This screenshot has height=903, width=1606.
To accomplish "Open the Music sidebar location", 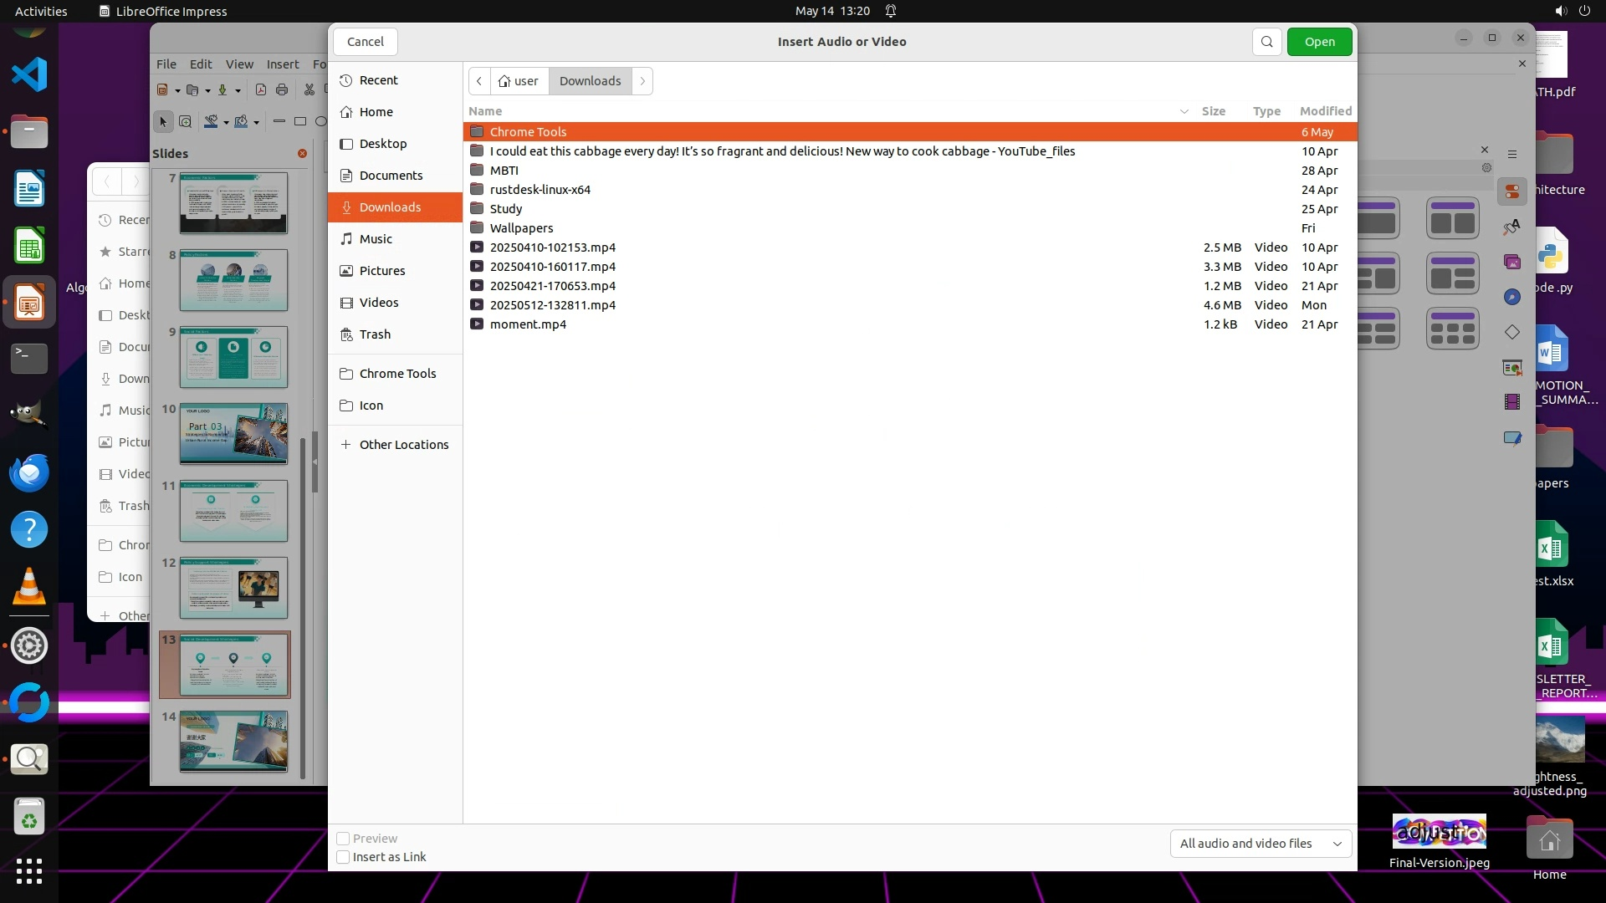I will pyautogui.click(x=376, y=239).
